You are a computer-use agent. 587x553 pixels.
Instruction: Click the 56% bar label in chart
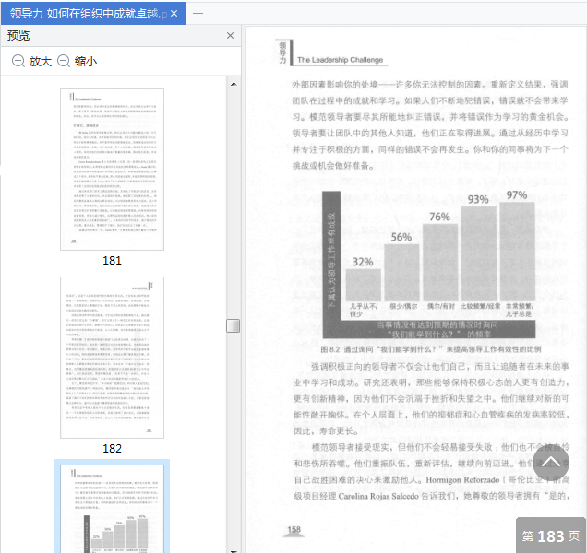click(x=401, y=237)
